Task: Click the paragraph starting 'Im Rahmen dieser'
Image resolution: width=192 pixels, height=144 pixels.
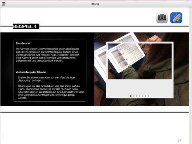Action: (48, 55)
